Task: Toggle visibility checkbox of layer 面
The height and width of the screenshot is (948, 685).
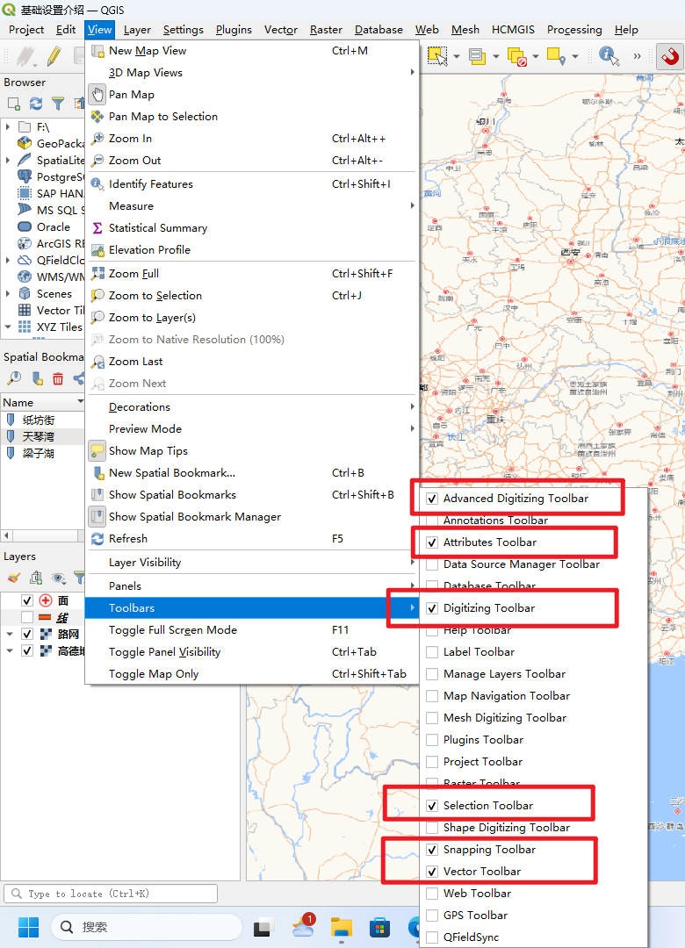Action: (26, 600)
